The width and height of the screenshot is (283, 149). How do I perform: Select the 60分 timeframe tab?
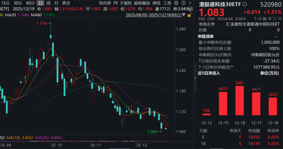30,3
